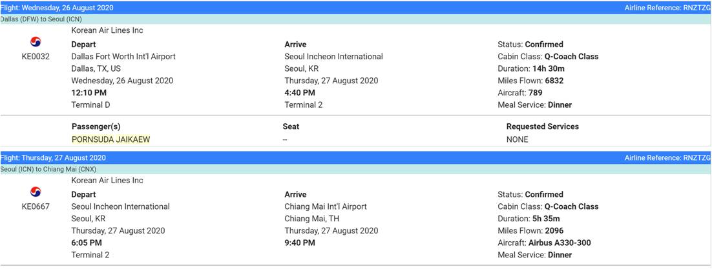Click the Korean Air logo beside KE0667

point(36,192)
